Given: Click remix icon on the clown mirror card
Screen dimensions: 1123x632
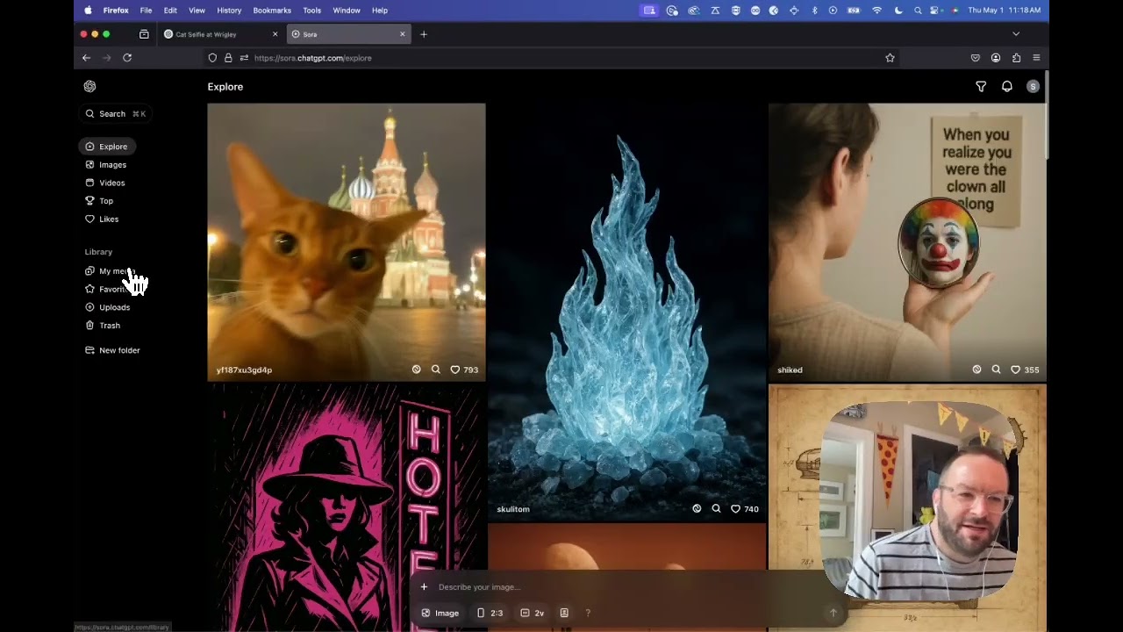Looking at the screenshot, I should tap(976, 370).
